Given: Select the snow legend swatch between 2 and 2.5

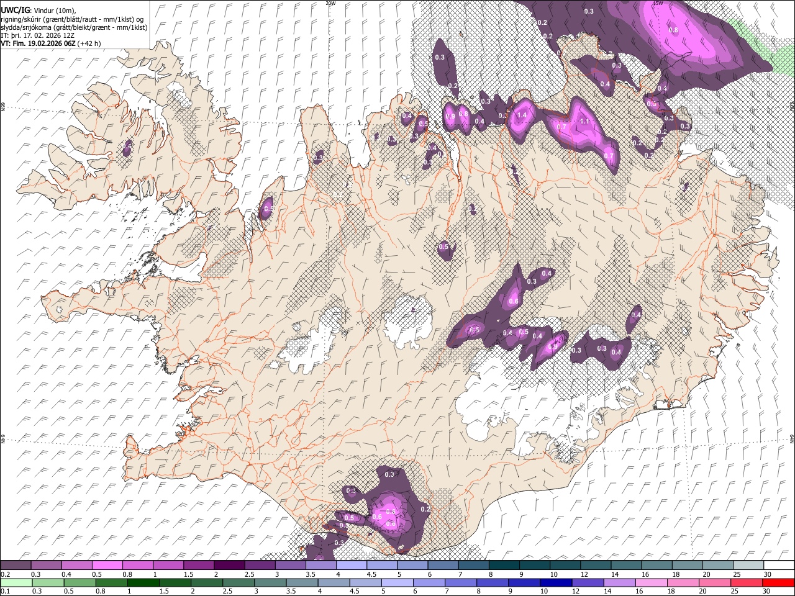Looking at the screenshot, I should [229, 565].
